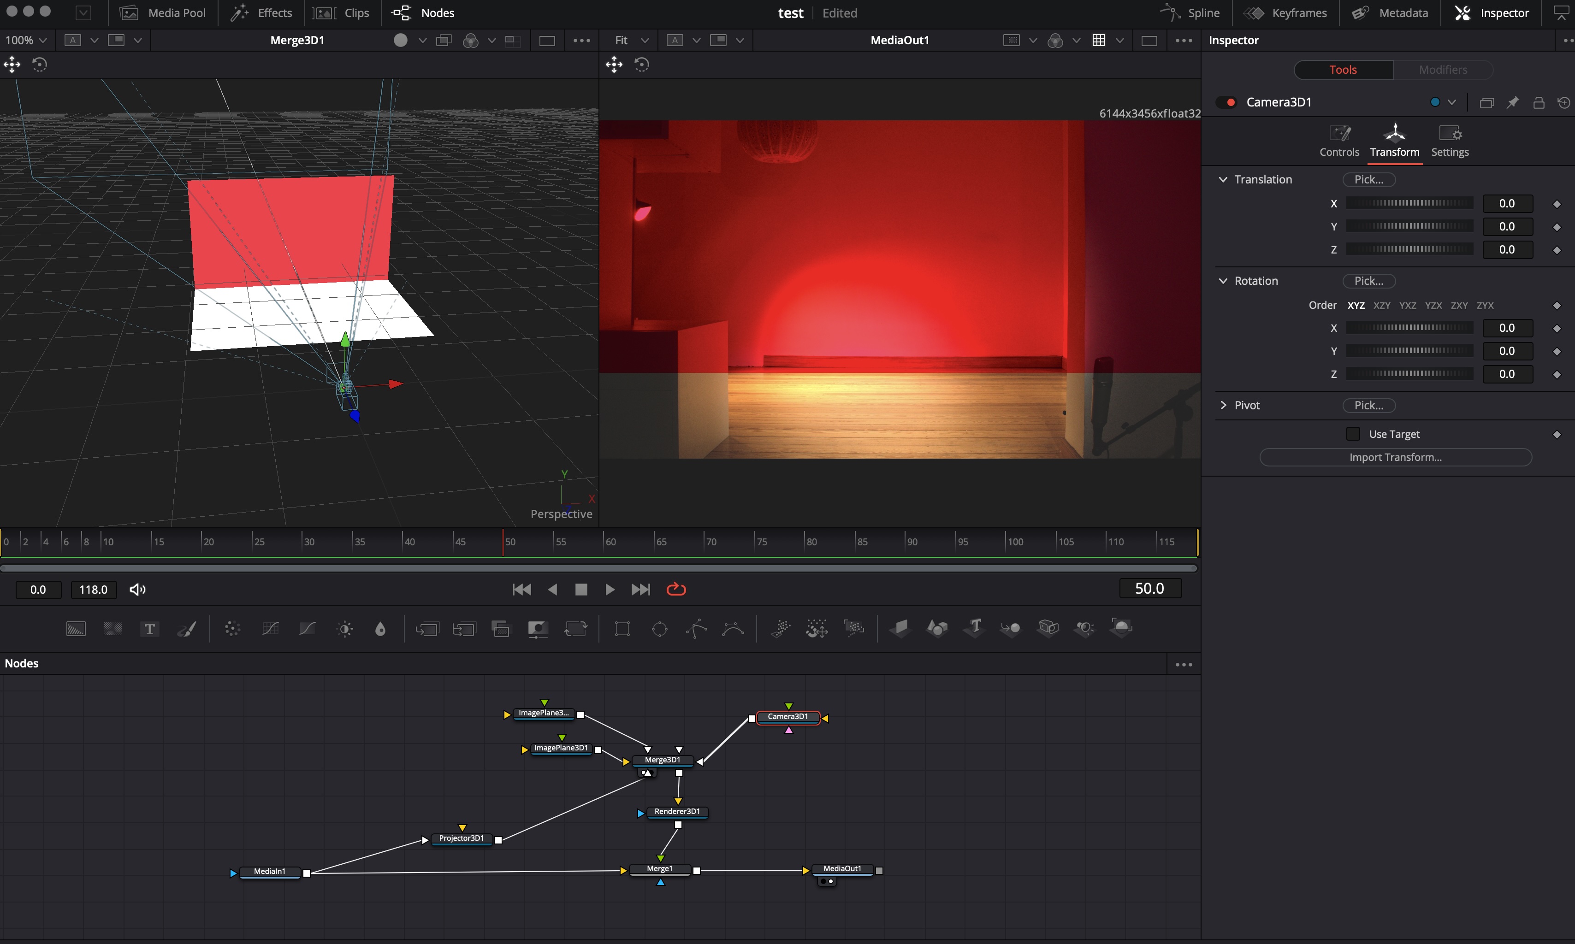Screen dimensions: 1575x944
Task: Open the 100% zoom dropdown in left viewer
Action: tap(26, 40)
